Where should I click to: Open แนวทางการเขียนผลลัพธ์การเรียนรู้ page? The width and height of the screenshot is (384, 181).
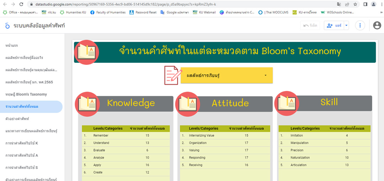coord(31,131)
